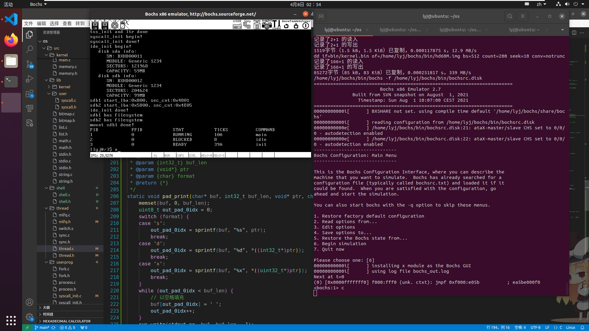Click the search icon in terminal header
Screen dimensions: 589x331
click(x=510, y=16)
